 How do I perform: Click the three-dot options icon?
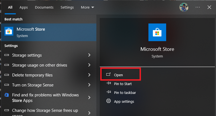click(x=197, y=7)
